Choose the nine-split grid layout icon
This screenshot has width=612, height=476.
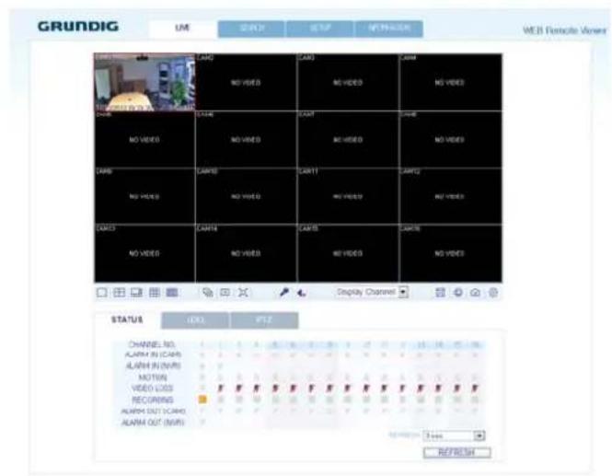[155, 293]
